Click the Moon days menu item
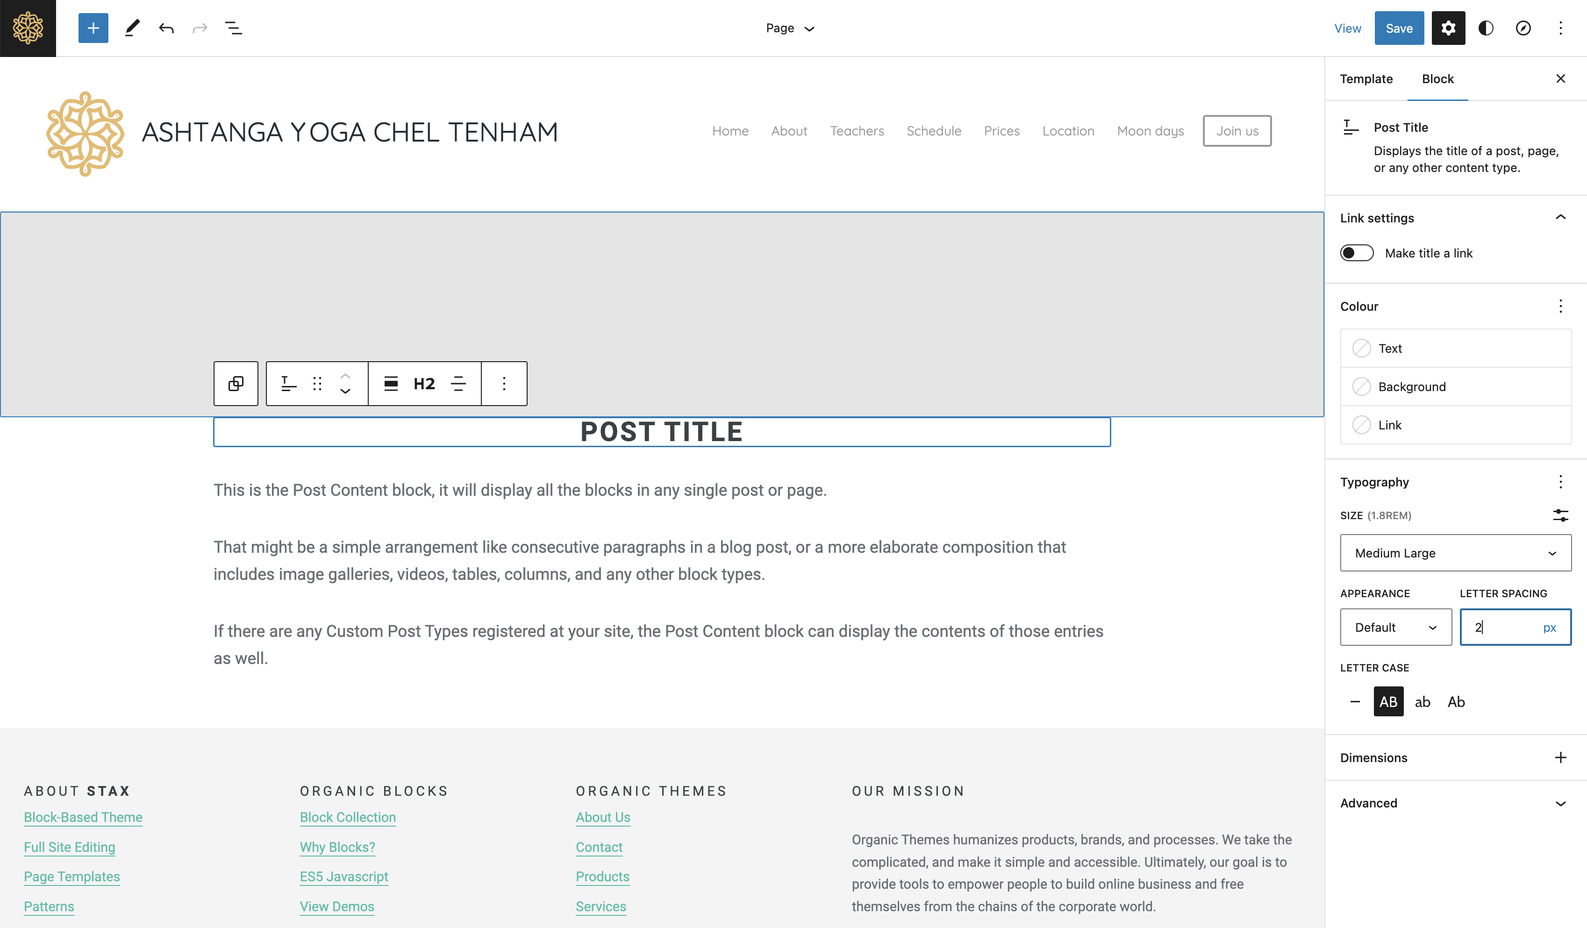Image resolution: width=1587 pixels, height=928 pixels. click(x=1150, y=131)
